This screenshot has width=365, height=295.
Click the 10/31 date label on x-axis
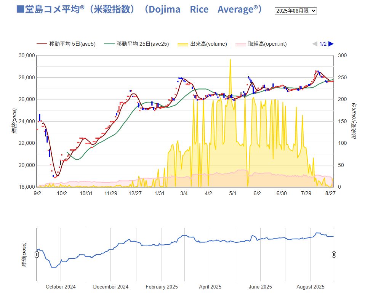pos(86,193)
